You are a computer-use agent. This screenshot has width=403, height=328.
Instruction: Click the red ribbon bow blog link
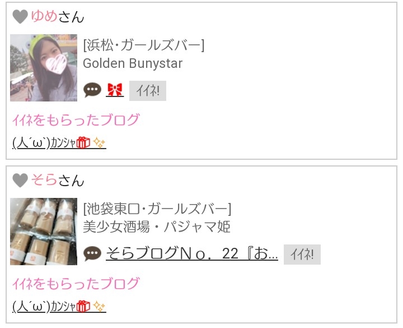(115, 90)
